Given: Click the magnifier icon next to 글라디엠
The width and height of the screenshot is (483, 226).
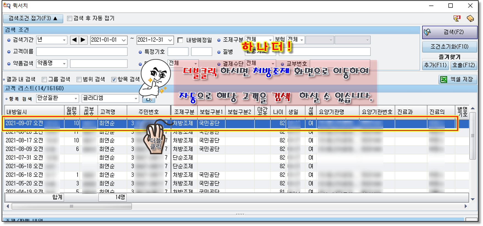Looking at the screenshot, I should [149, 100].
